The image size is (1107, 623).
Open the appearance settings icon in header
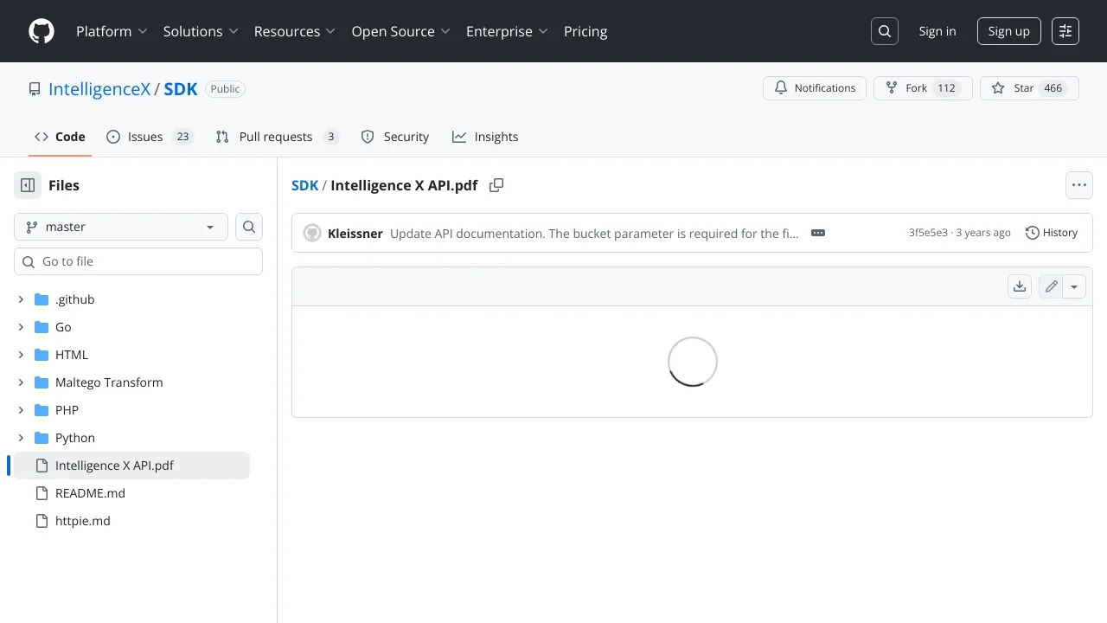click(x=1065, y=31)
